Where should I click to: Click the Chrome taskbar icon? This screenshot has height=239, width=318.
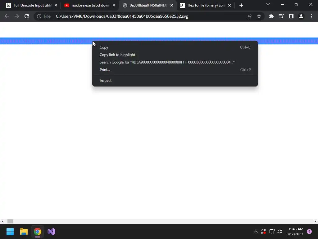pyautogui.click(x=38, y=232)
